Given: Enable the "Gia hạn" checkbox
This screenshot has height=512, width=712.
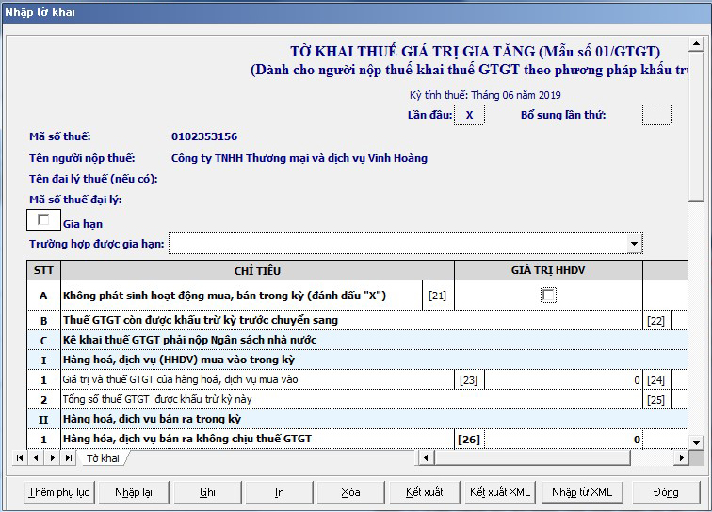Looking at the screenshot, I should pos(42,220).
